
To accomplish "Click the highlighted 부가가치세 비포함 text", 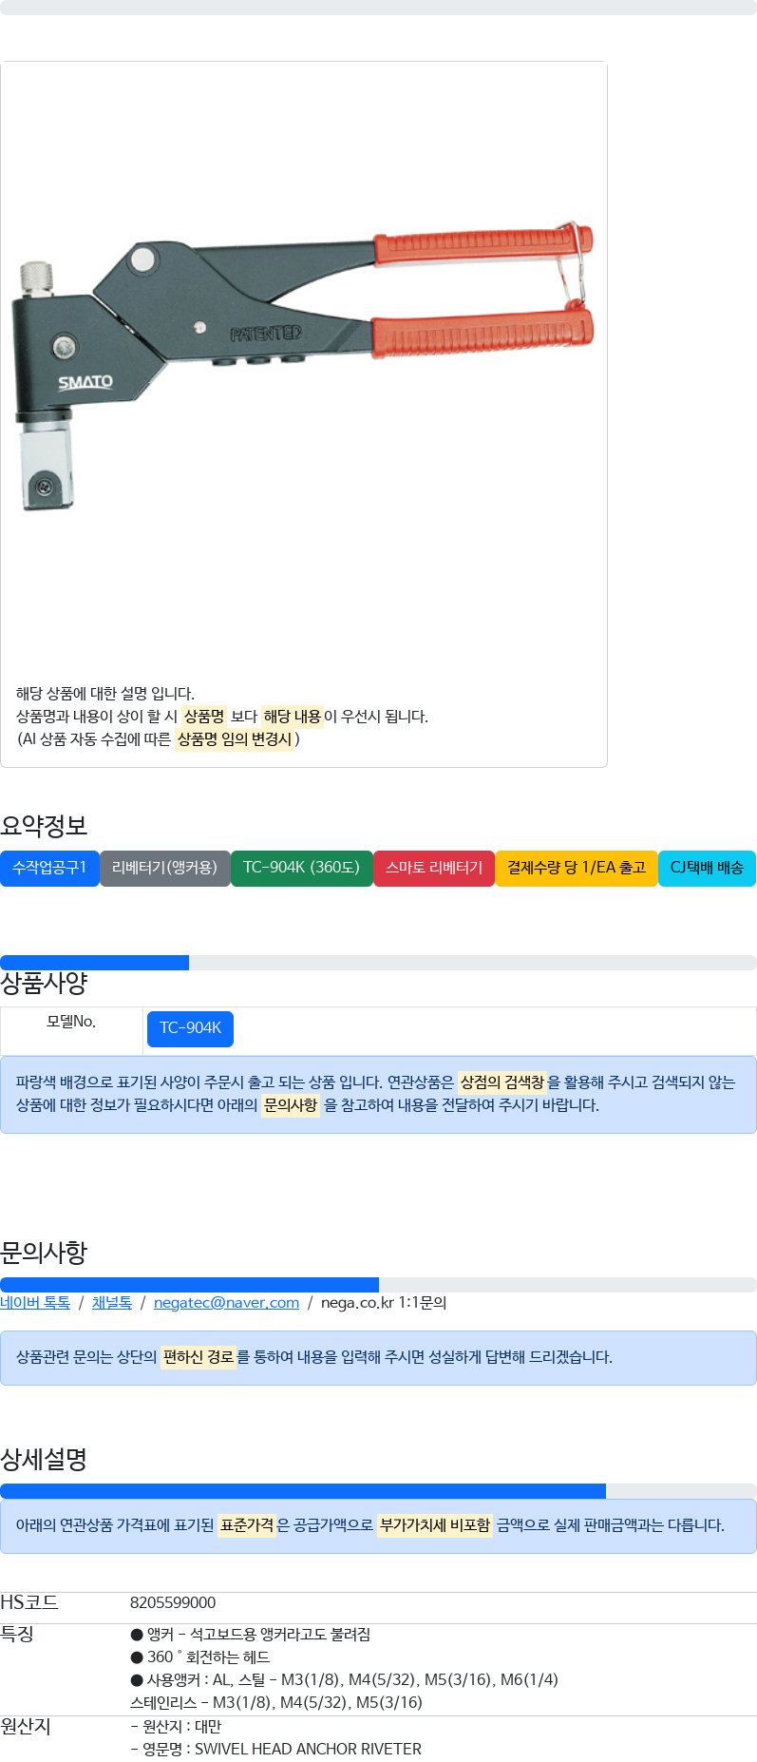I will (435, 1525).
